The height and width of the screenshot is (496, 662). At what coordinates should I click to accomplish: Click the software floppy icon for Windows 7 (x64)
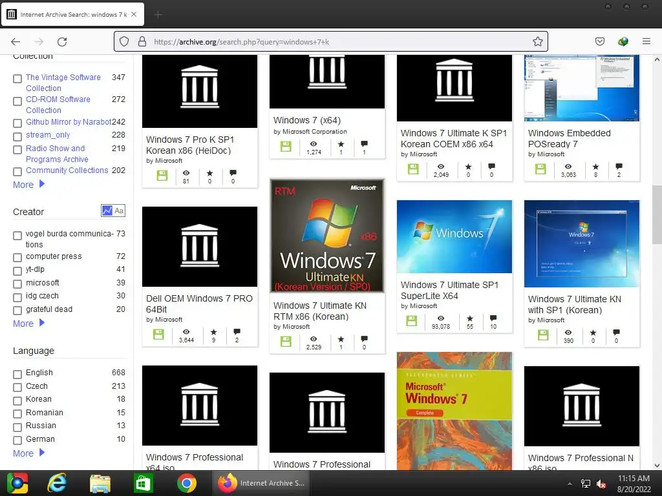point(286,147)
